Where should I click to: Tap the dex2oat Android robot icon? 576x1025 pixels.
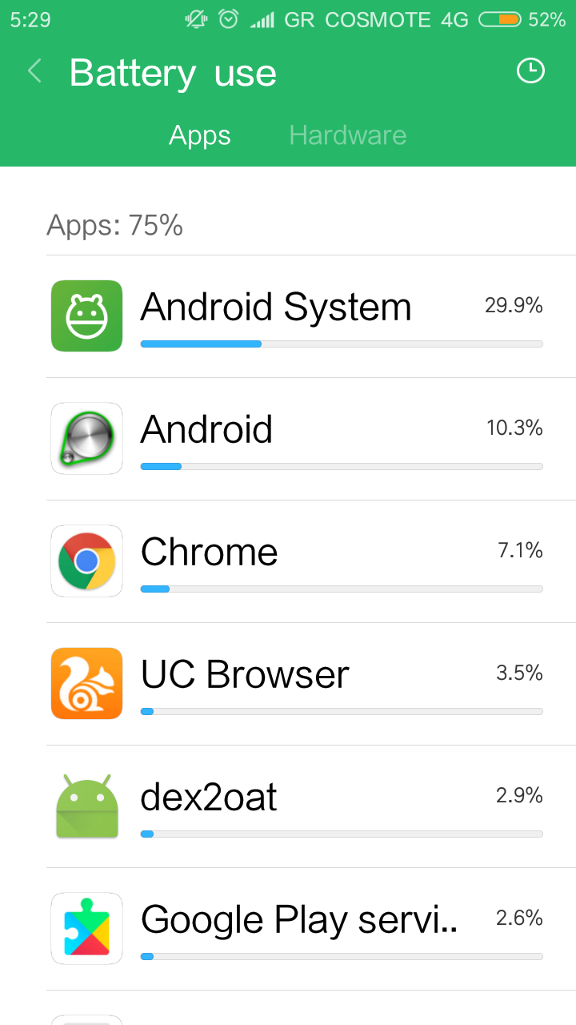[x=86, y=806]
